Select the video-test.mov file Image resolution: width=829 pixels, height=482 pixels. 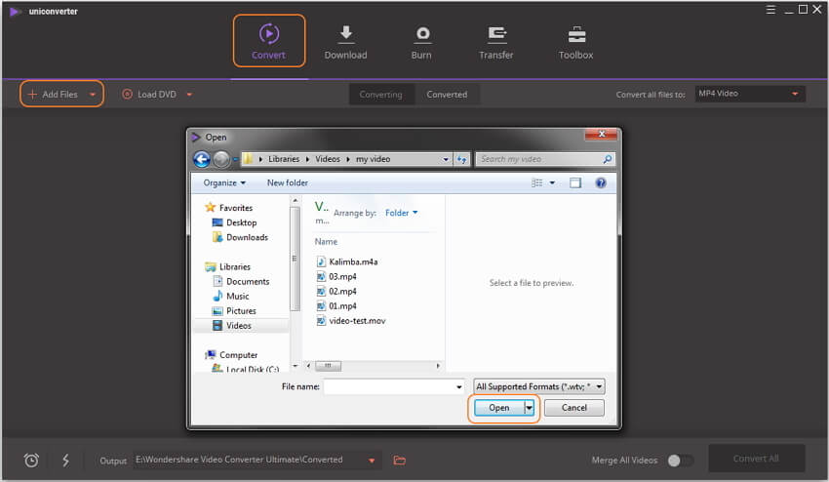[351, 321]
